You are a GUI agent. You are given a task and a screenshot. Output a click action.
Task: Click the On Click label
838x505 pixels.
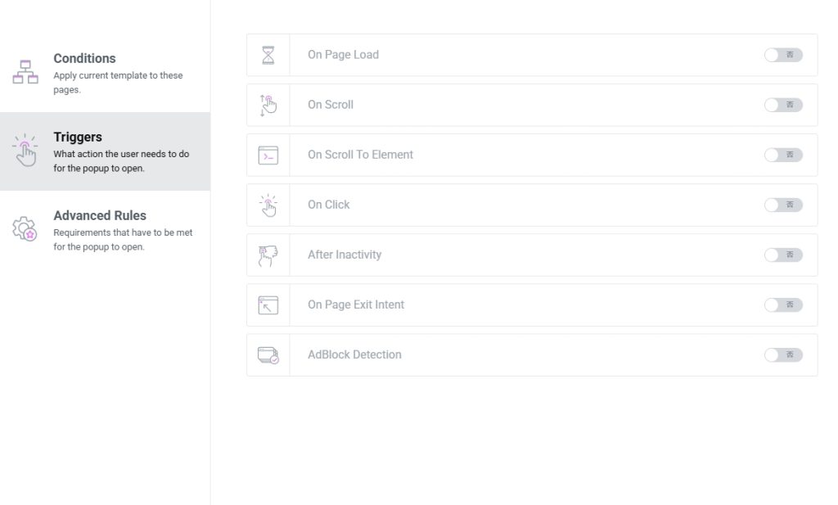[329, 205]
